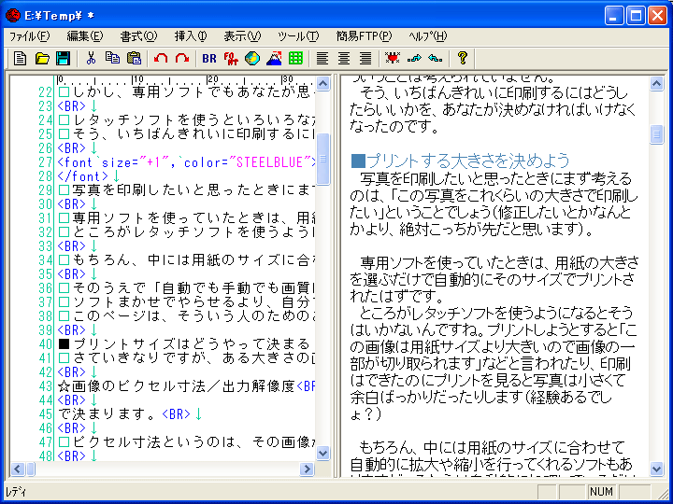Open a file using the folder icon

(x=42, y=58)
